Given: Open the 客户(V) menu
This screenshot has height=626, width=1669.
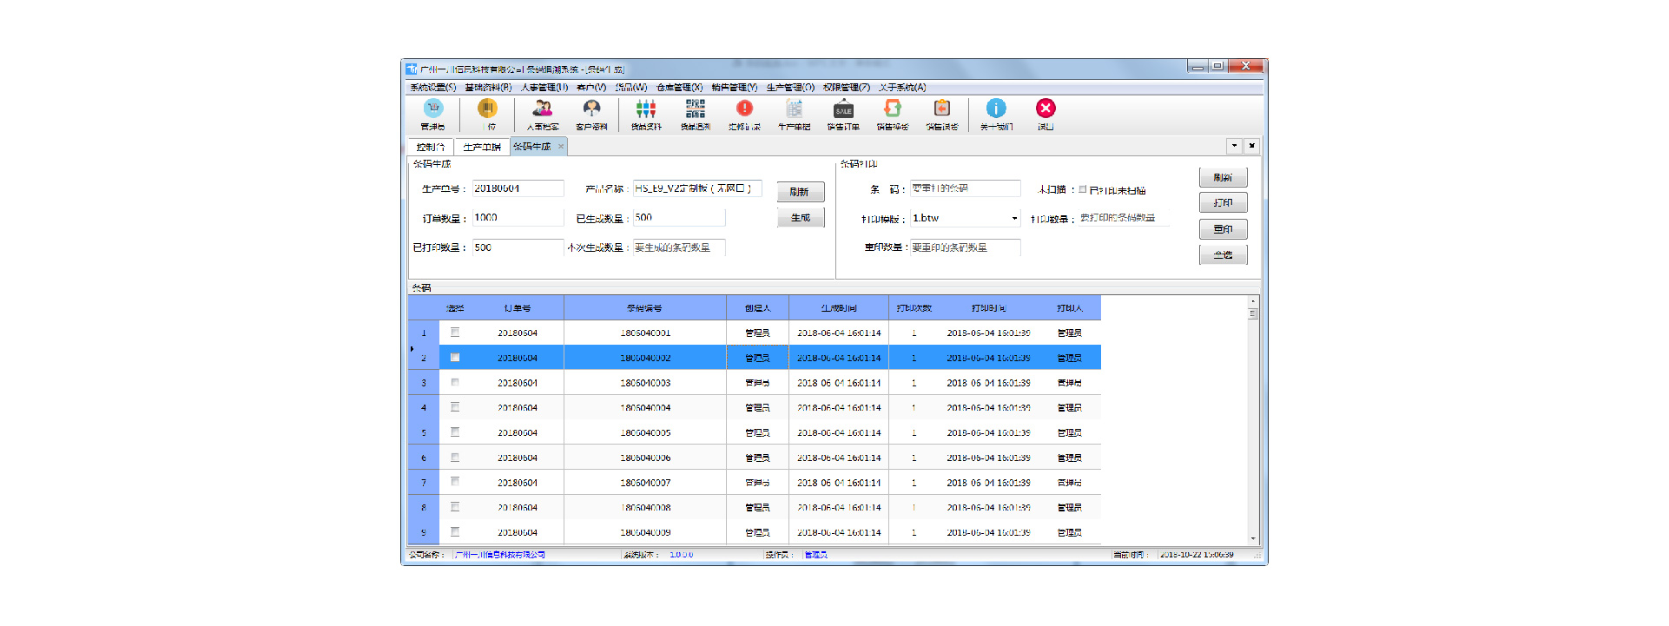Looking at the screenshot, I should 591,88.
